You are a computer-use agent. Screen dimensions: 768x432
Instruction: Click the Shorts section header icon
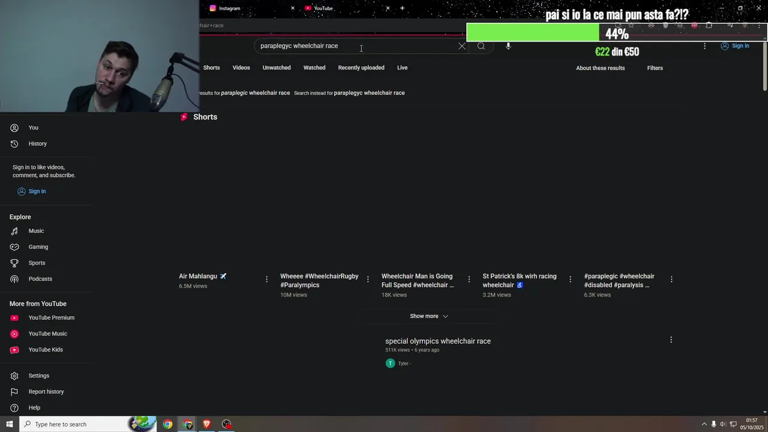tap(184, 117)
